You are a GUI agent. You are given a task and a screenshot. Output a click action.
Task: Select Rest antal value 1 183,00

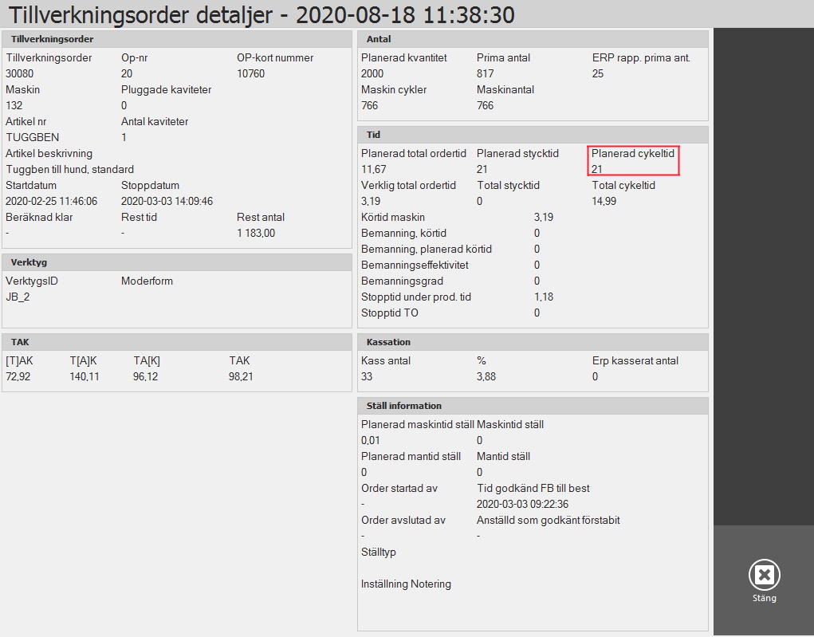[x=256, y=233]
